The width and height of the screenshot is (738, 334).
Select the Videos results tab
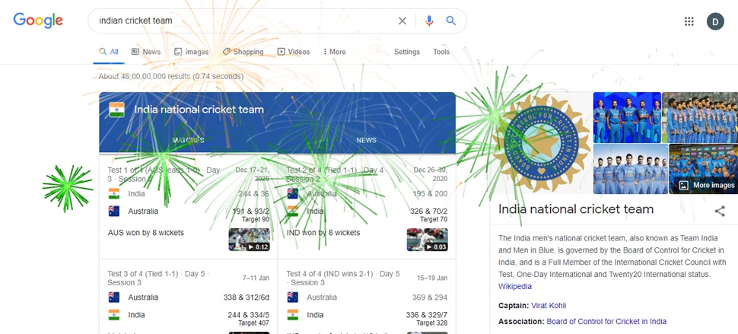point(294,52)
